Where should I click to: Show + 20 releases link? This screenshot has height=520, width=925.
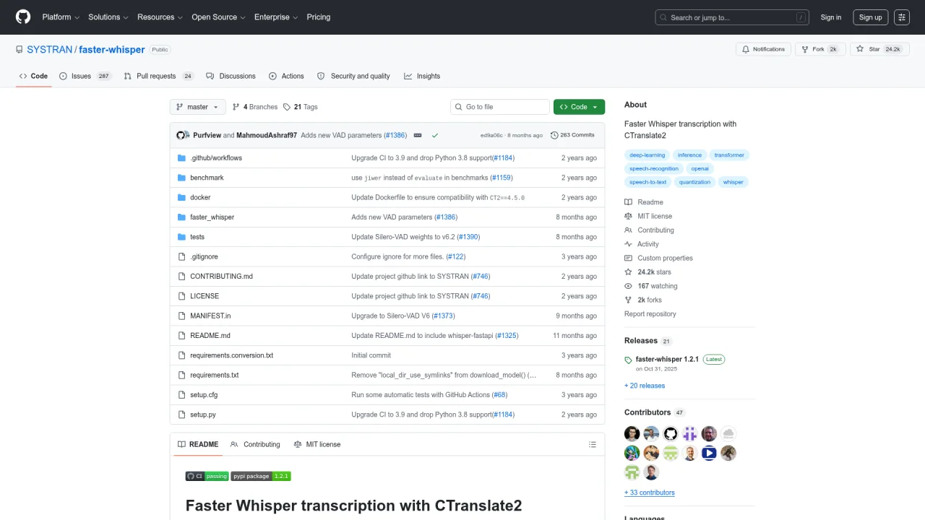645,386
